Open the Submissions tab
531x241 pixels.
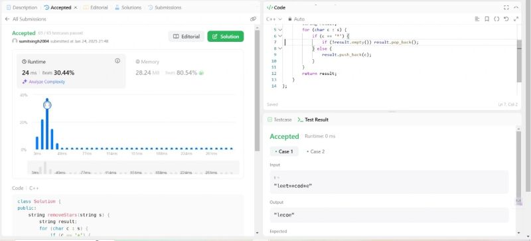coord(164,7)
